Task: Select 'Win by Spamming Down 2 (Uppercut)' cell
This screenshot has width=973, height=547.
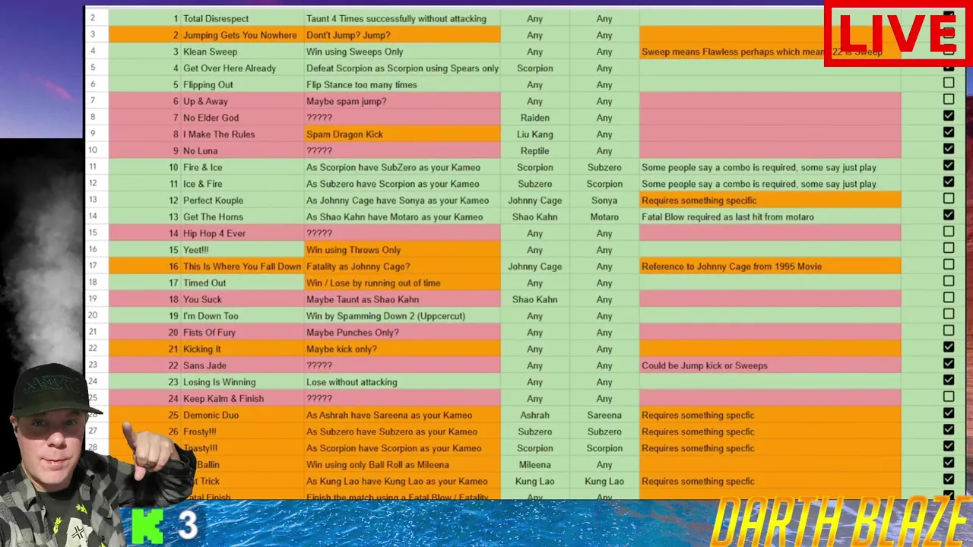Action: point(402,316)
